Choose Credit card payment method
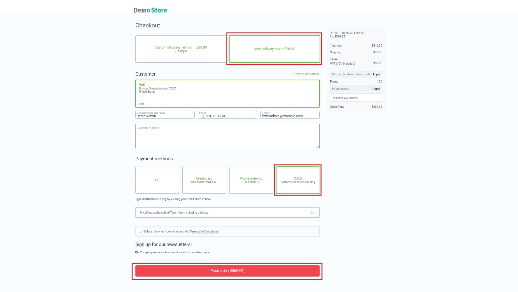The image size is (518, 292). [x=204, y=180]
